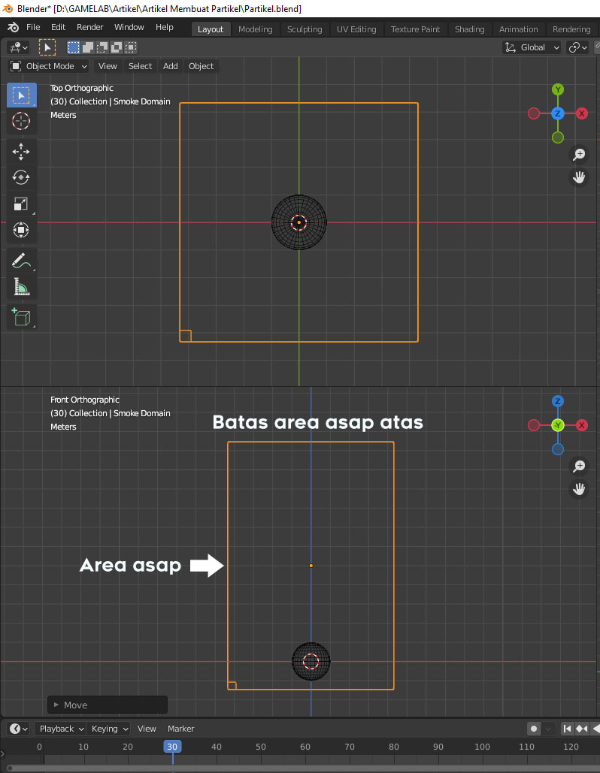Set selection mode to new selection

click(x=74, y=47)
